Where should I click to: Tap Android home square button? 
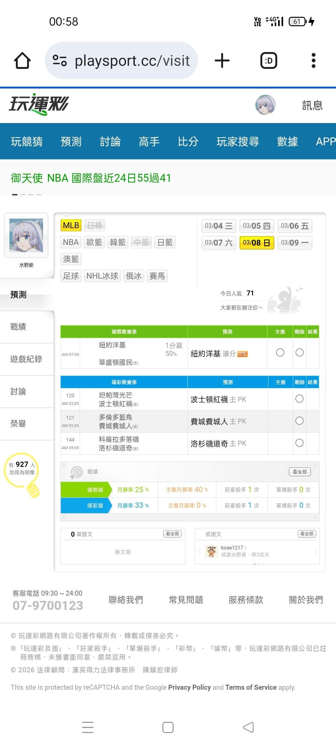point(168,727)
